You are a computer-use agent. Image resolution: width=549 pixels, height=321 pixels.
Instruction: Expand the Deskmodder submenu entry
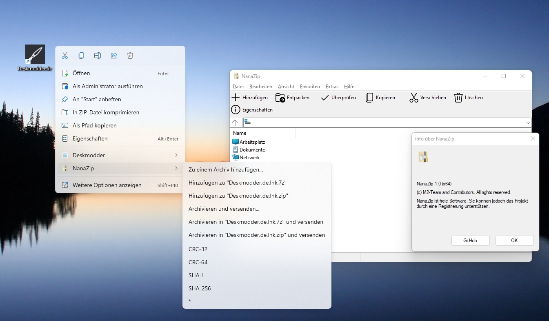[120, 156]
